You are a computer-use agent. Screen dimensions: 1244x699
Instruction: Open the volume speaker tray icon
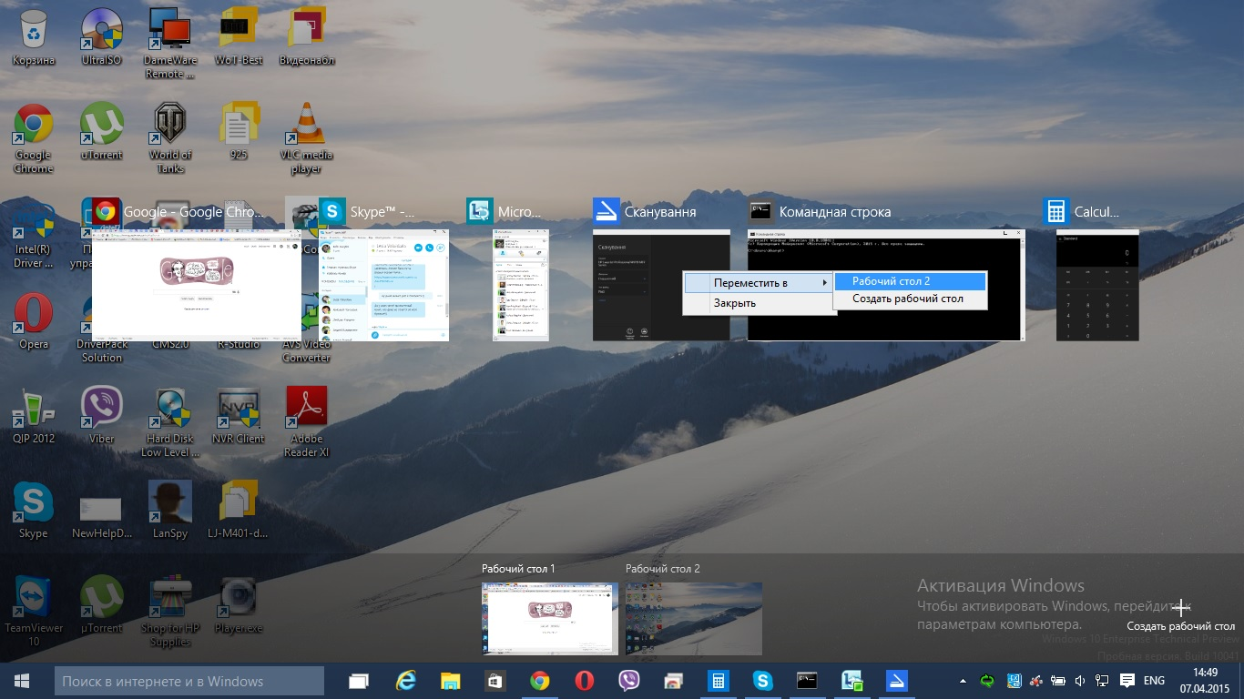point(1080,681)
